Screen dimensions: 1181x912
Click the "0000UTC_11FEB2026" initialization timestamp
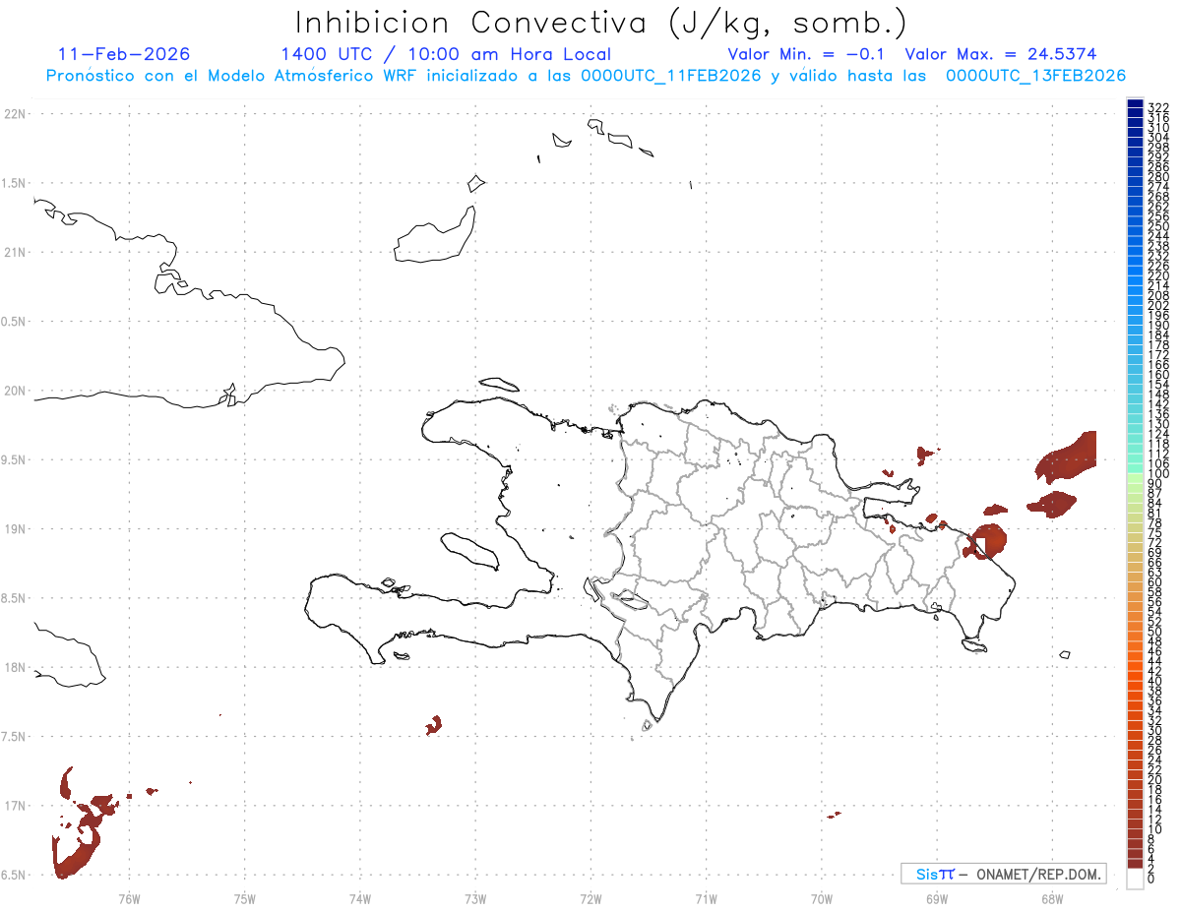[x=670, y=76]
